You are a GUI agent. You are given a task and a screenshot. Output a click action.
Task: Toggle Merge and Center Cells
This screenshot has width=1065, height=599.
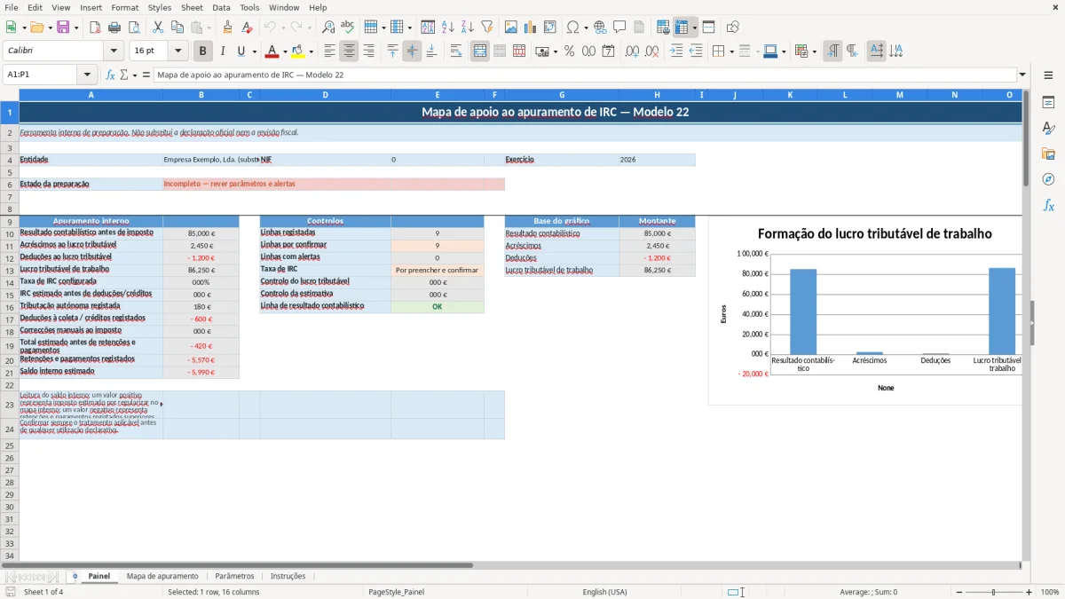click(480, 51)
